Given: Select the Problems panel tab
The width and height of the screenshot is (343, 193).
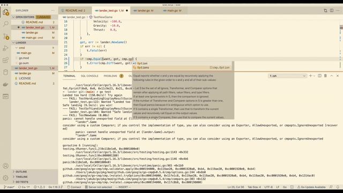Looking at the screenshot, I should [113, 76].
